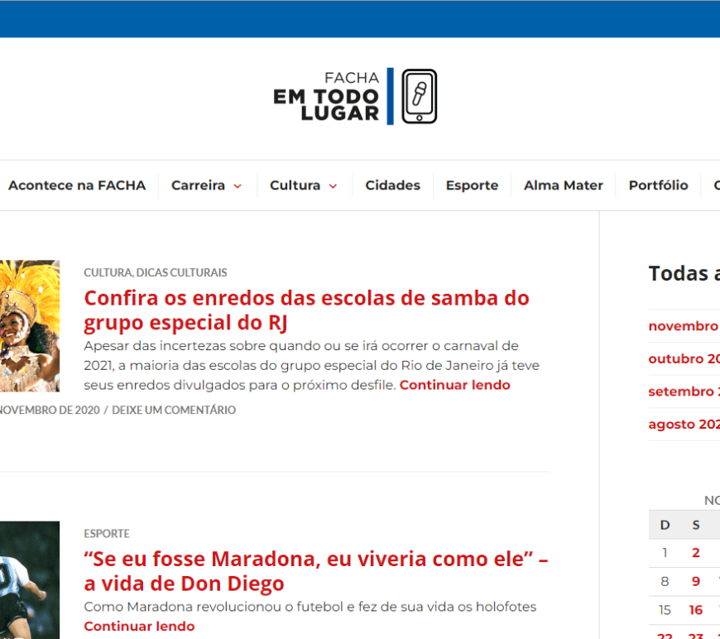The width and height of the screenshot is (720, 639).
Task: Open the Portfólio page
Action: [x=658, y=185]
